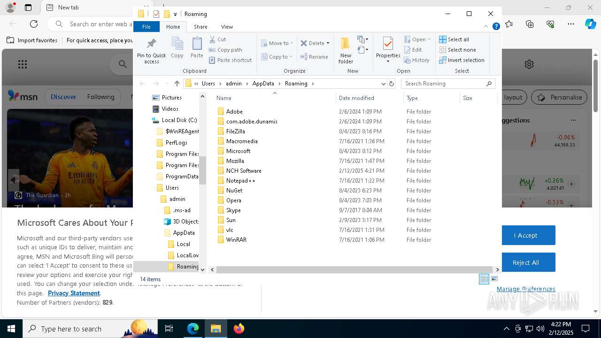Click the taskbar search box
This screenshot has height=338, width=601.
pos(90,329)
